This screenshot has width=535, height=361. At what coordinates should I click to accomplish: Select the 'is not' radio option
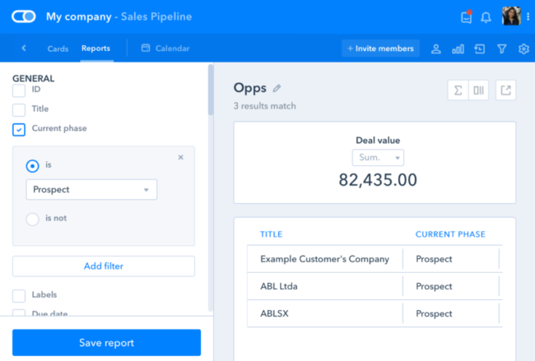[x=33, y=219]
